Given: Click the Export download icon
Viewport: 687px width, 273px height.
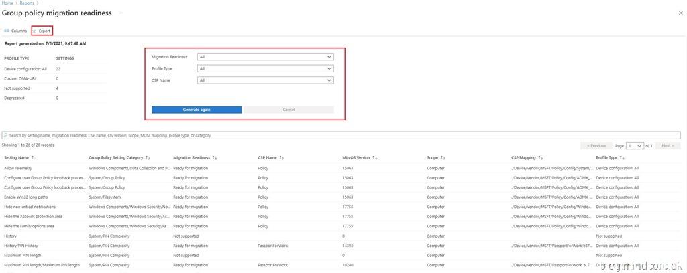Looking at the screenshot, I should (34, 31).
